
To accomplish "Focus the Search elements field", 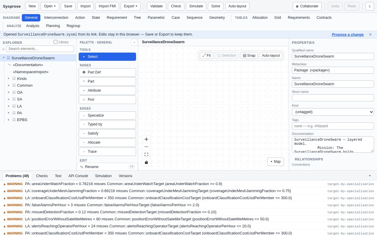I will [x=40, y=49].
